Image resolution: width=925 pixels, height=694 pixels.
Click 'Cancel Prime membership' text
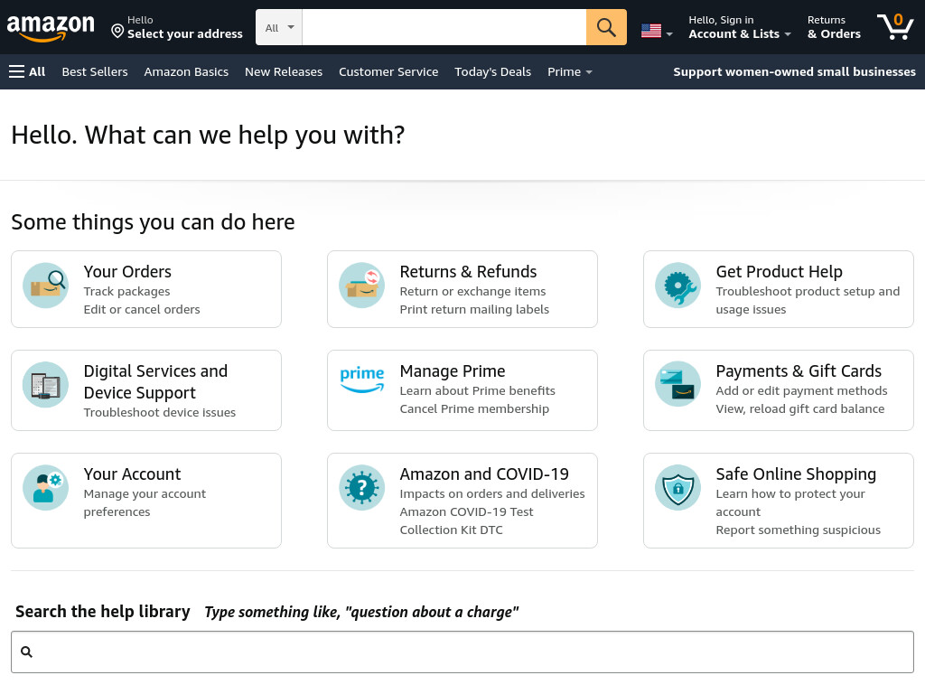[474, 409]
